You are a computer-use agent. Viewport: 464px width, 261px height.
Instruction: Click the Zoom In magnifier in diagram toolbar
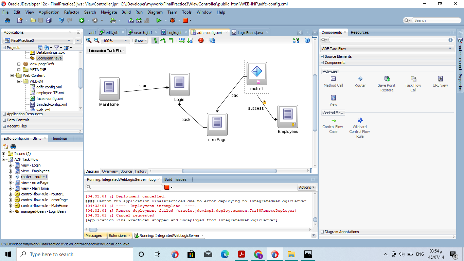click(x=89, y=40)
